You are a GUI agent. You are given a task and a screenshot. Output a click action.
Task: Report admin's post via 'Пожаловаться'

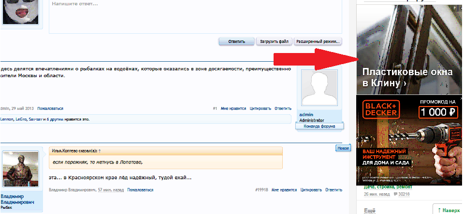tap(50, 108)
